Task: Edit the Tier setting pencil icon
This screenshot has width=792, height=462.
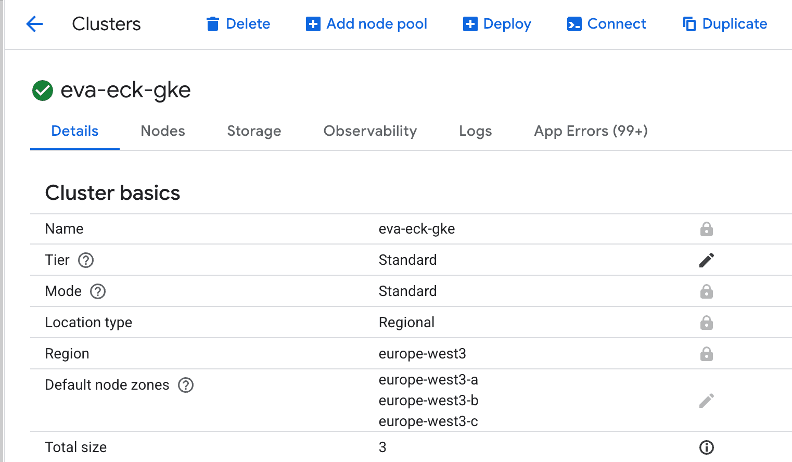Action: [706, 260]
